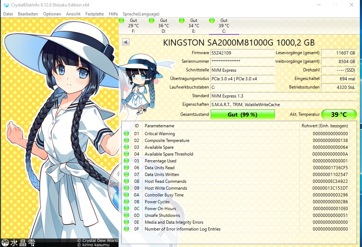The height and width of the screenshot is (247, 362).
Task: Click the Übertragungsmodus PCIe 3.0 x4 field
Action: click(243, 79)
